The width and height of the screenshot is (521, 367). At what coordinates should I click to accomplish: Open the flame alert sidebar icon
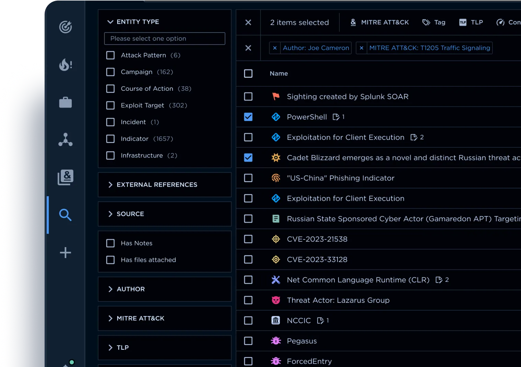click(x=65, y=64)
